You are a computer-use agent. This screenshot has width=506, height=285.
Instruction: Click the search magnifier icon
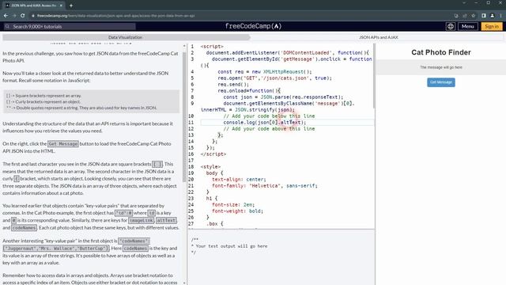pos(7,26)
